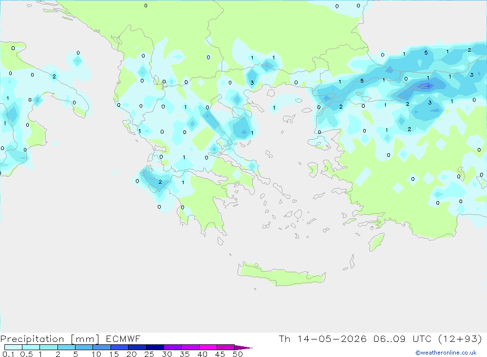
Task: Click the '50' legend scale label
Action: coord(238,354)
